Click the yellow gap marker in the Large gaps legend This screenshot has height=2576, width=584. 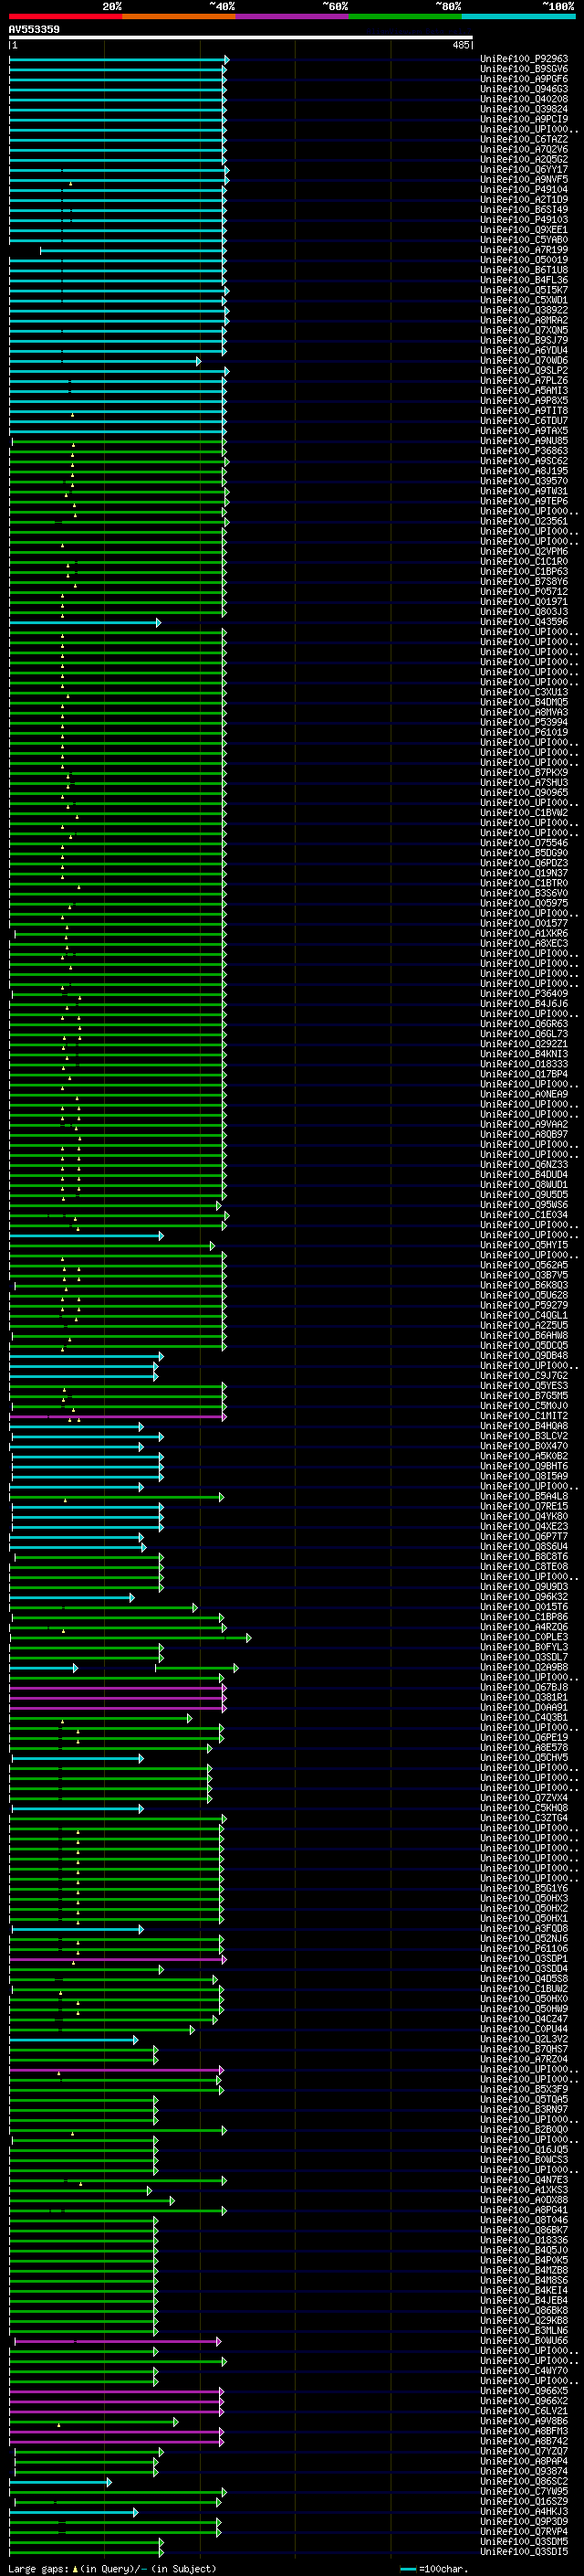(x=75, y=2568)
